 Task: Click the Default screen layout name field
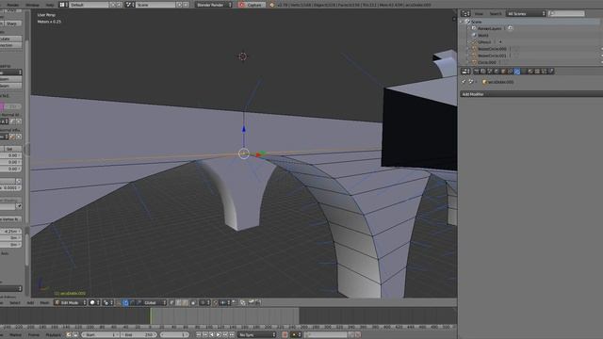(x=90, y=5)
